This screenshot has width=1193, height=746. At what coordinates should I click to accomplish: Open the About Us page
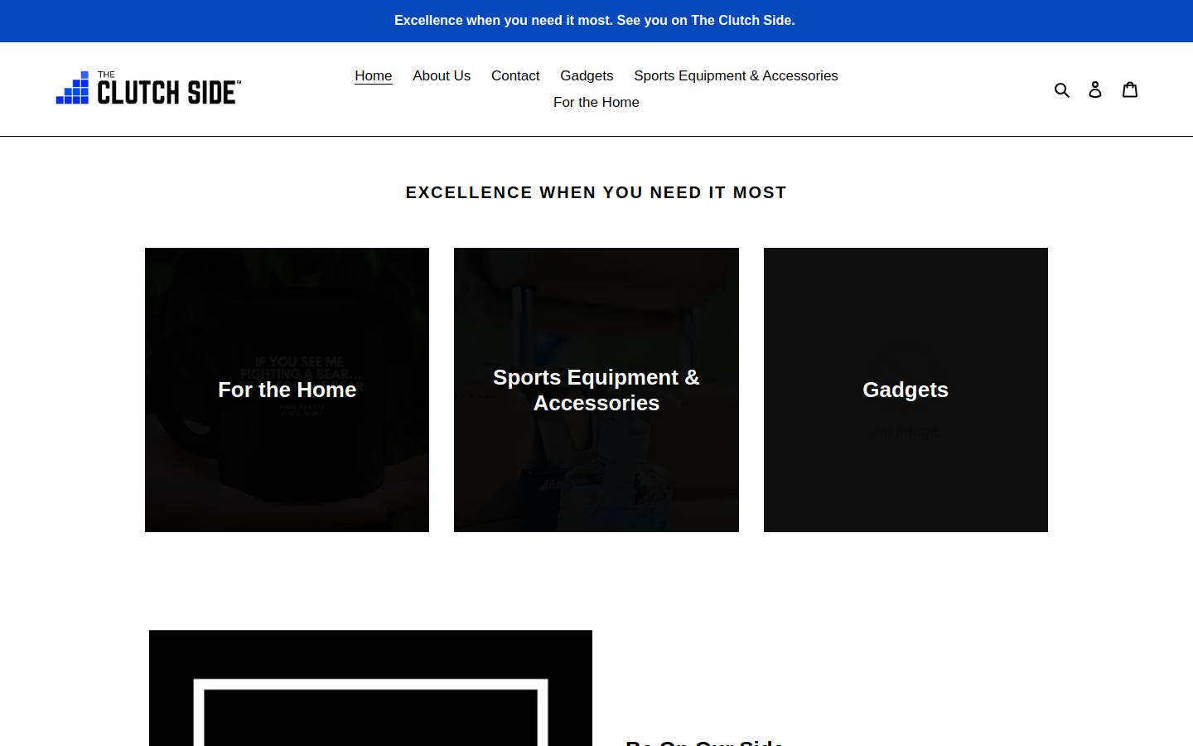point(442,75)
